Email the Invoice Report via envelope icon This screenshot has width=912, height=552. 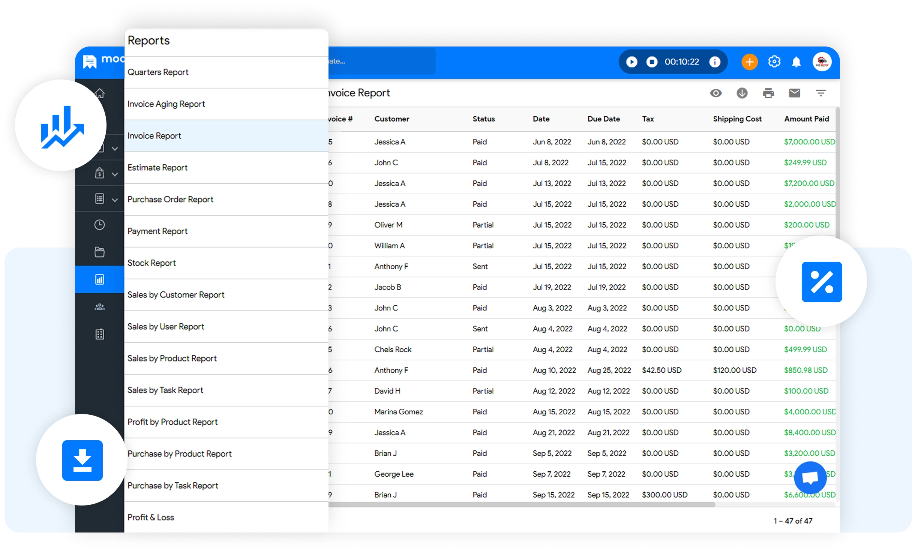point(795,93)
